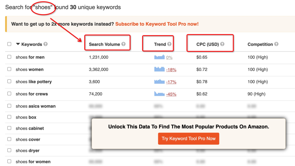Sort by the CPC (USD) header

point(207,44)
